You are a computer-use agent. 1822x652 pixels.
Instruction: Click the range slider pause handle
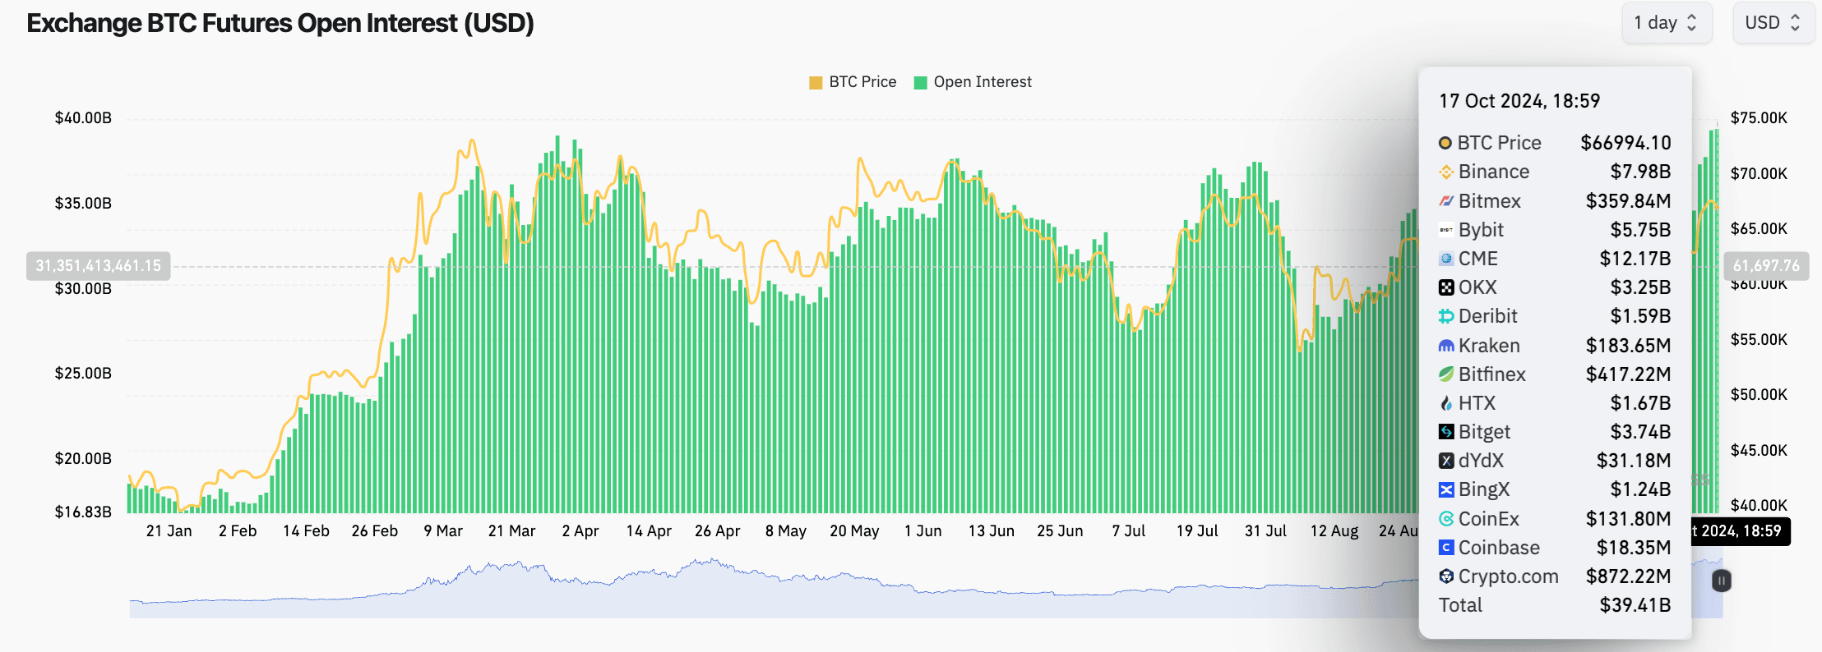tap(1721, 581)
